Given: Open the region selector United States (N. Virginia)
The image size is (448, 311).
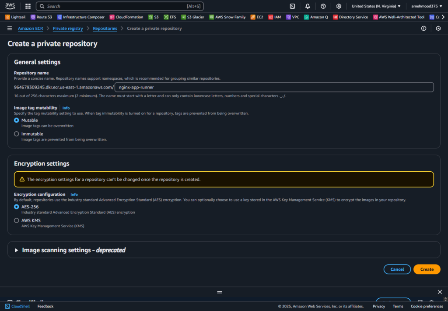Looking at the screenshot, I should (x=376, y=6).
